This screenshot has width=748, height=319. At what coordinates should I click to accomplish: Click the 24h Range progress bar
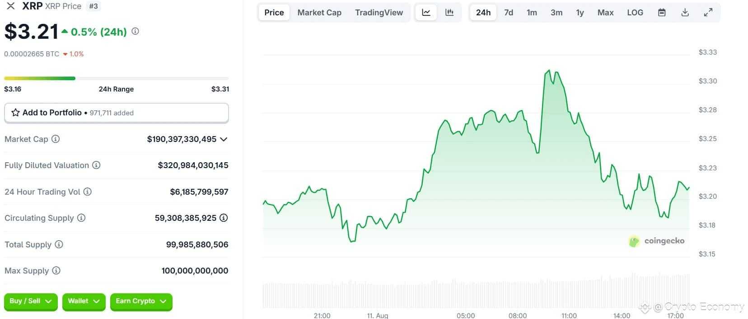pyautogui.click(x=117, y=78)
